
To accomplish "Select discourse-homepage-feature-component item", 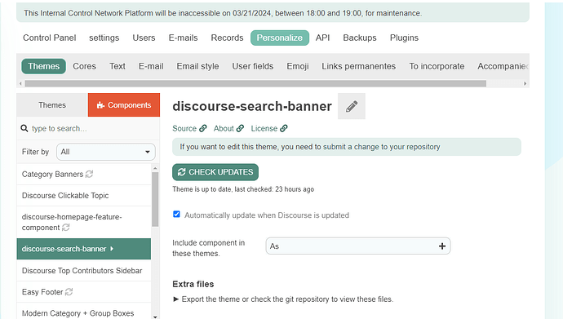I will (x=84, y=222).
